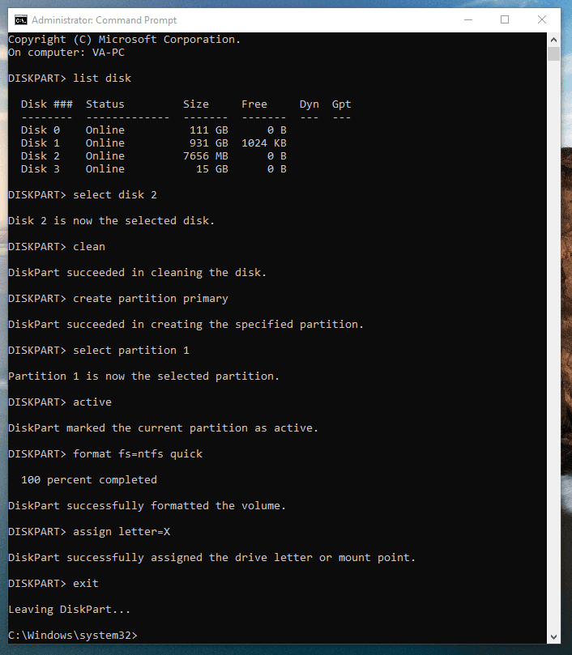Click the '111 GB' size value
This screenshot has height=655, width=572.
[209, 130]
